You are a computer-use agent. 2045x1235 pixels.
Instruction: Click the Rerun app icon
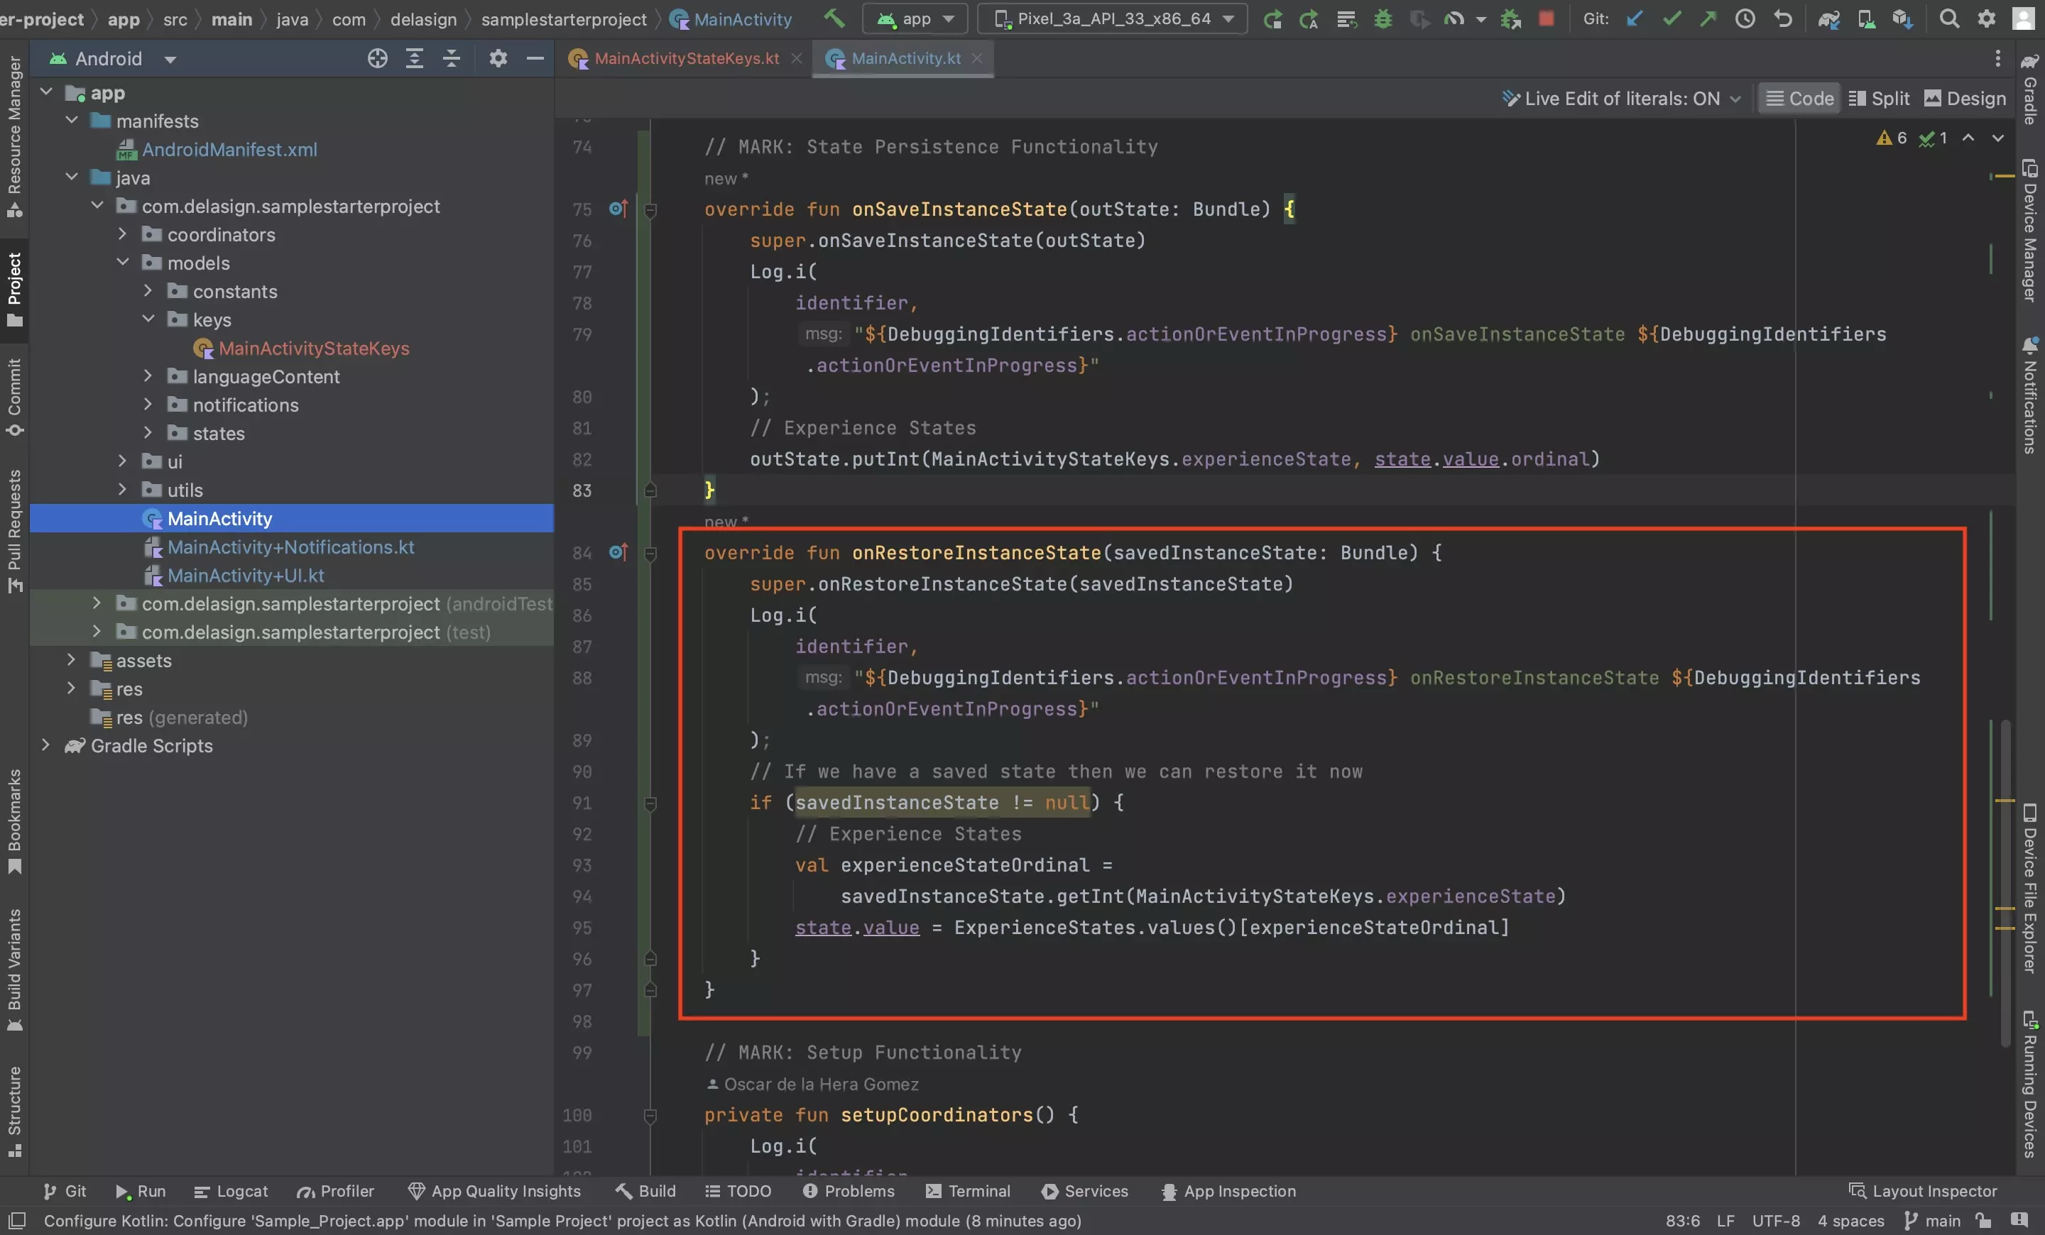click(1272, 18)
